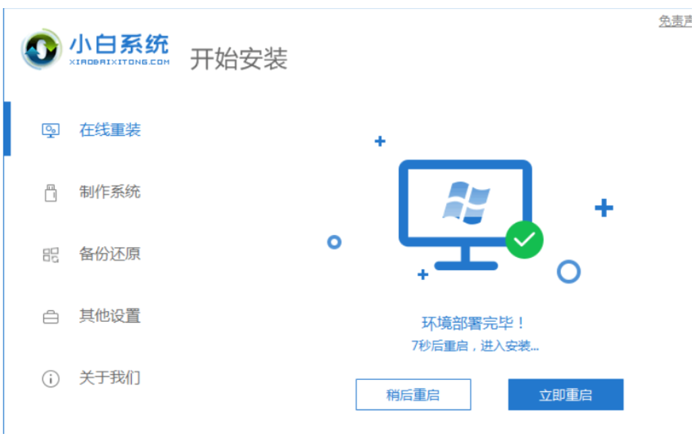Click the toolbox icon beside 其他设置

[x=51, y=317]
